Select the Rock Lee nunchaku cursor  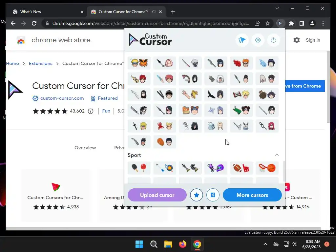(165, 94)
